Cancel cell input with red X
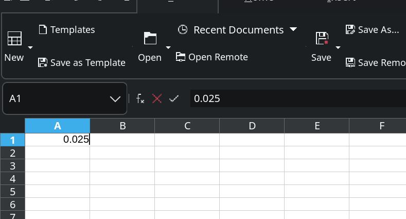 pyautogui.click(x=157, y=98)
